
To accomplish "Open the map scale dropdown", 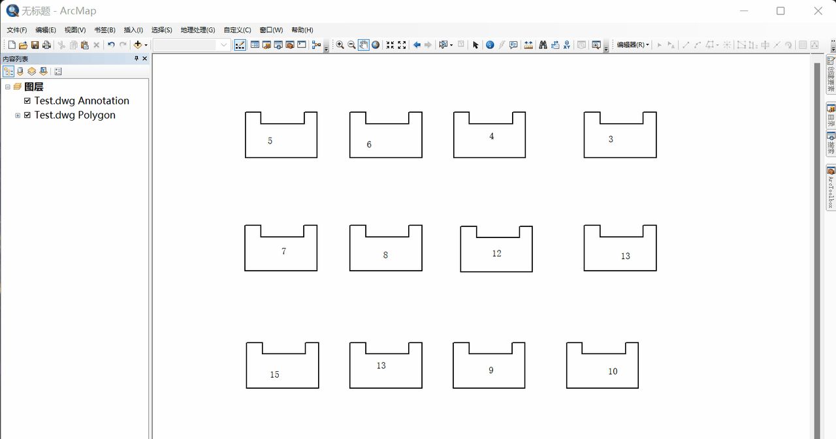I will click(x=224, y=45).
